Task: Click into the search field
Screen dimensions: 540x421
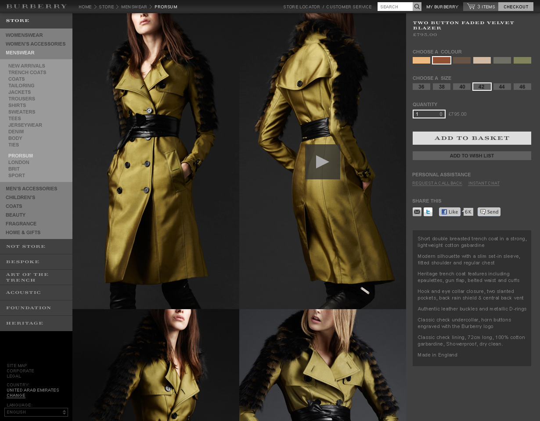Action: (395, 7)
